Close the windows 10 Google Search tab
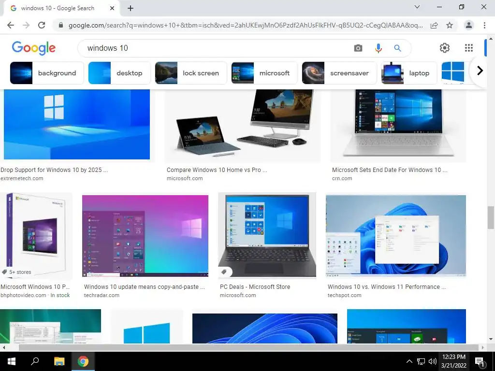 point(112,8)
